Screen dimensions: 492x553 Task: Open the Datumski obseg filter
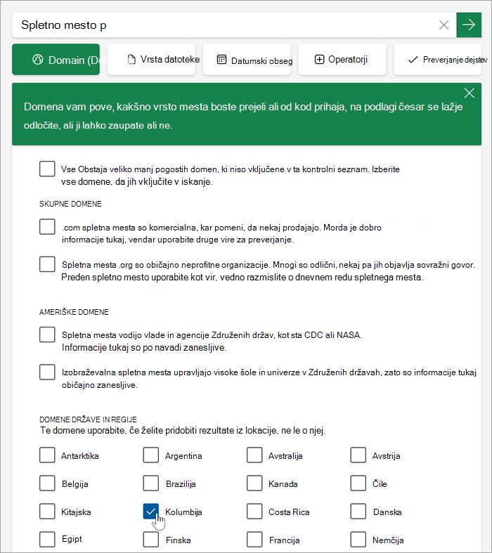click(x=247, y=59)
